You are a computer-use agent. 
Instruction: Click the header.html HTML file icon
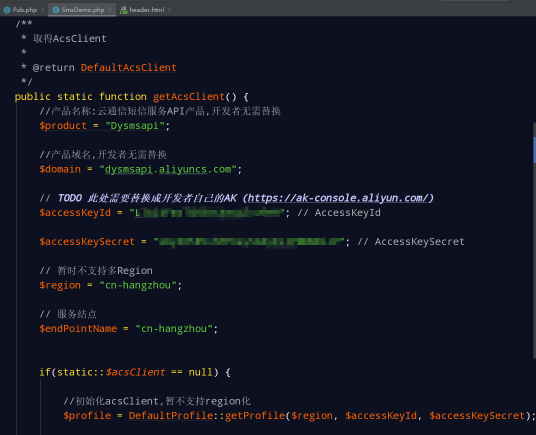tap(123, 10)
